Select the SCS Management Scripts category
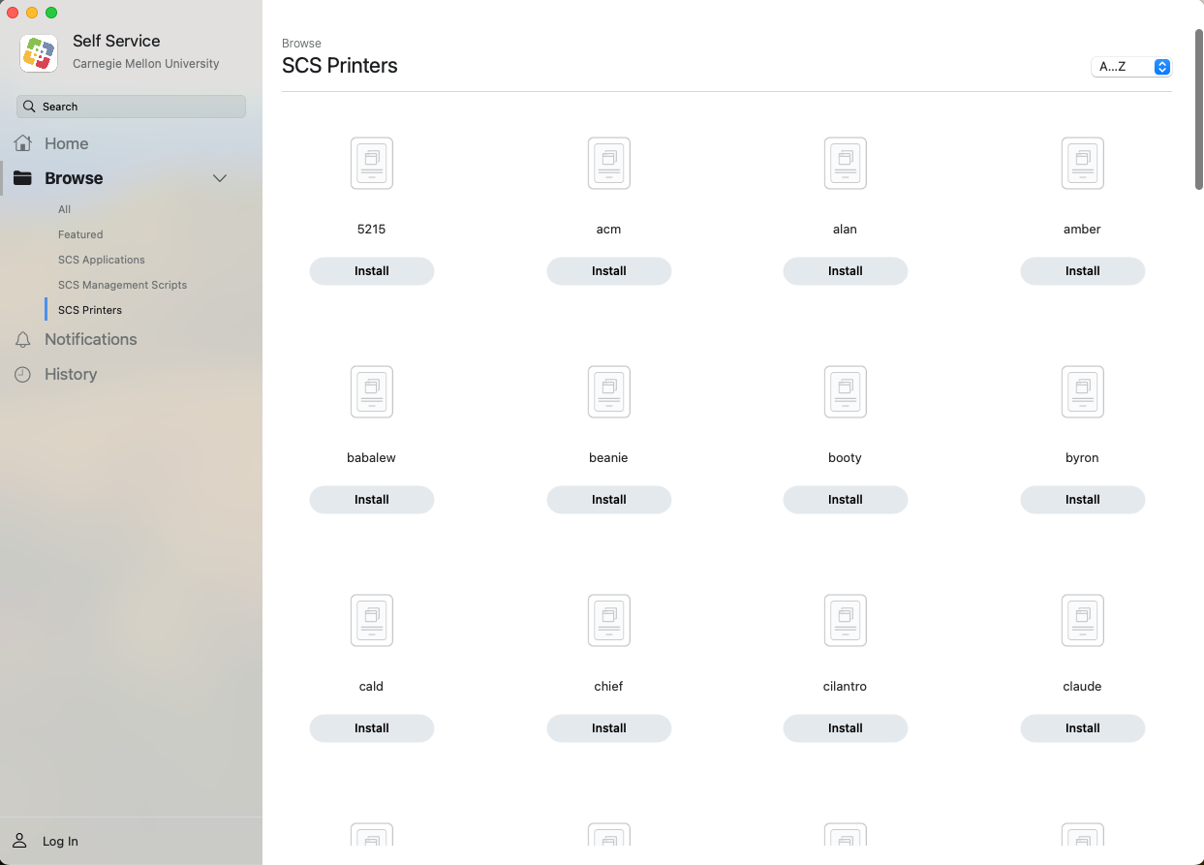Viewport: 1204px width, 865px height. coord(122,285)
